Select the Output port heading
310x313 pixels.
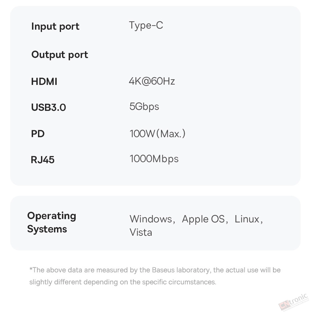60,55
